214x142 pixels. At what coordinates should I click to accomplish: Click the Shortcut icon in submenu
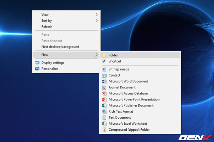click(x=104, y=62)
